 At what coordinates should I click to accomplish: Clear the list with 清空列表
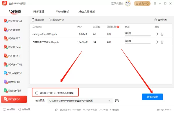160,20
